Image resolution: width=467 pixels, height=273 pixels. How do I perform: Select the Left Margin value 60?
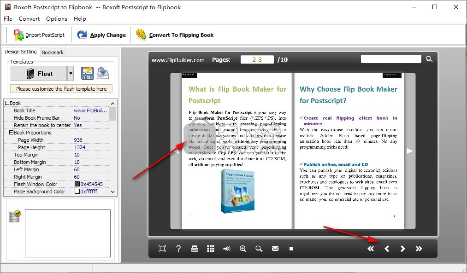(x=91, y=169)
